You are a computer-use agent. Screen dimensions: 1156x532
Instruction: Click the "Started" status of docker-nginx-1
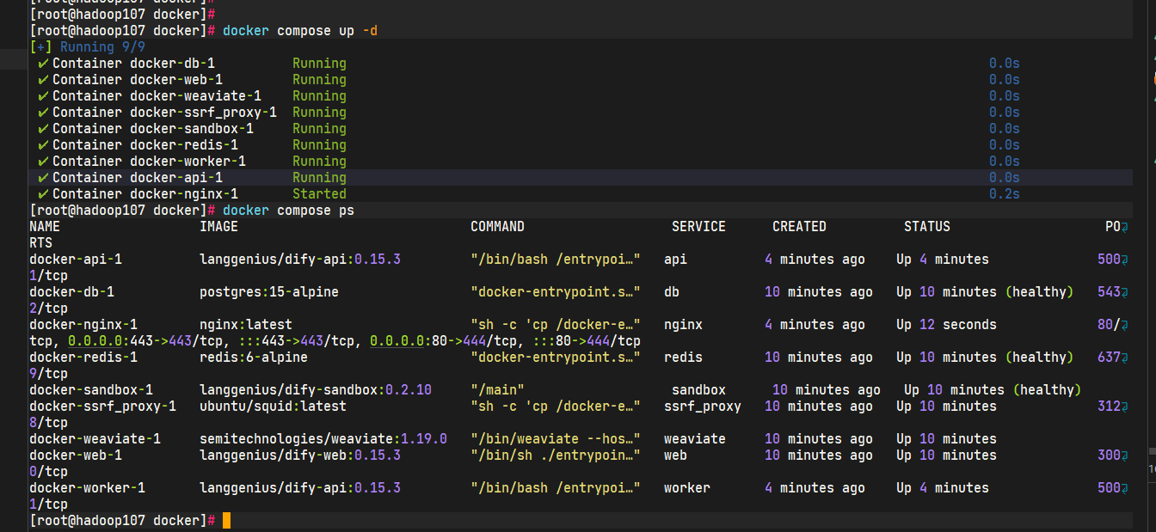click(319, 194)
